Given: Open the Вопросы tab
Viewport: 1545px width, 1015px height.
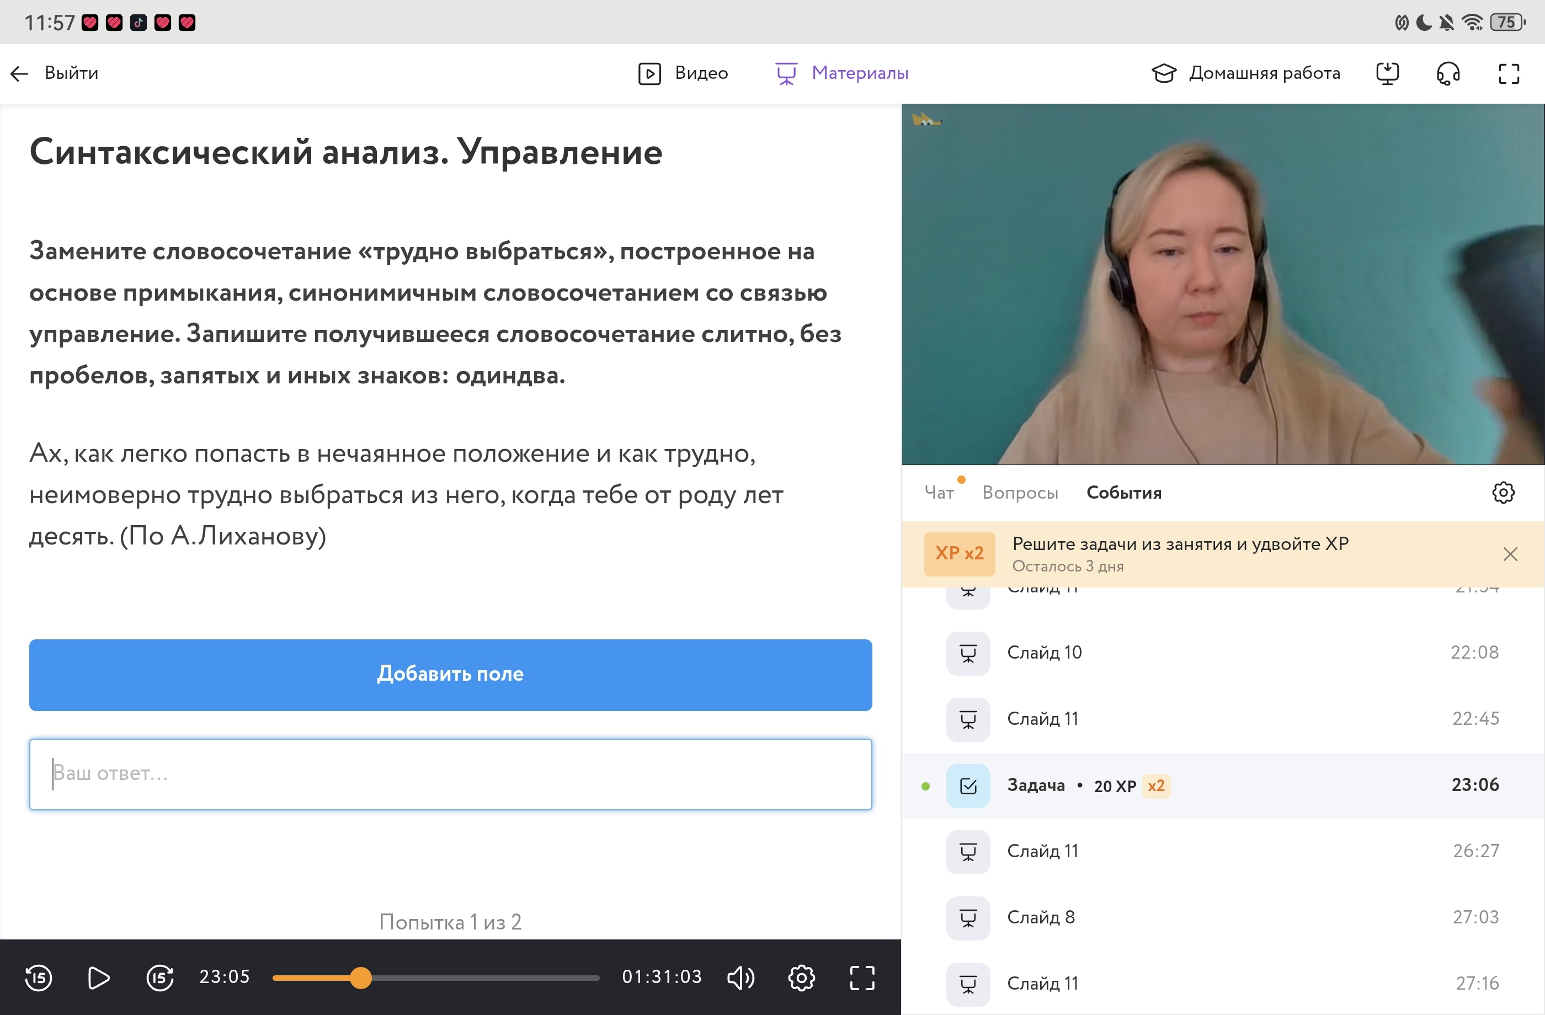Looking at the screenshot, I should [1020, 493].
